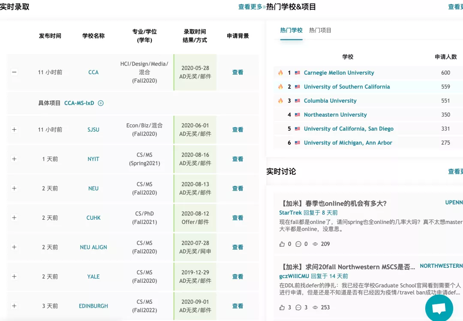Like the gczWillCMU post thumbs-up icon

pos(282,307)
